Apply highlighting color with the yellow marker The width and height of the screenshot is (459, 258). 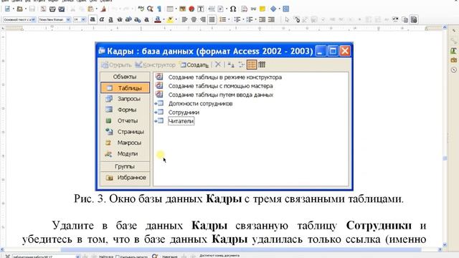pyautogui.click(x=170, y=19)
